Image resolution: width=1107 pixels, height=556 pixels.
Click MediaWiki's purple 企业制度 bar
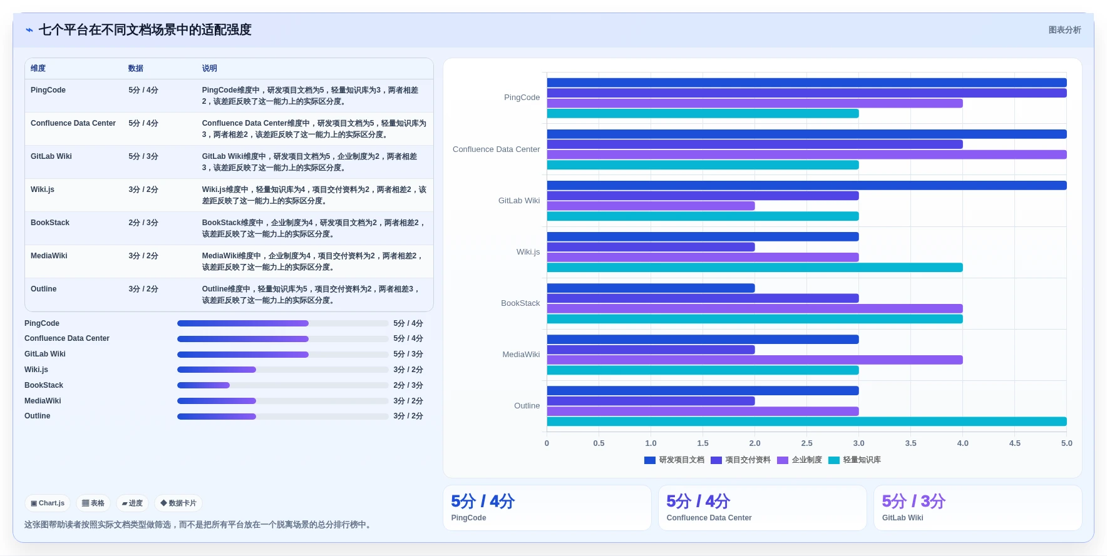[754, 360]
